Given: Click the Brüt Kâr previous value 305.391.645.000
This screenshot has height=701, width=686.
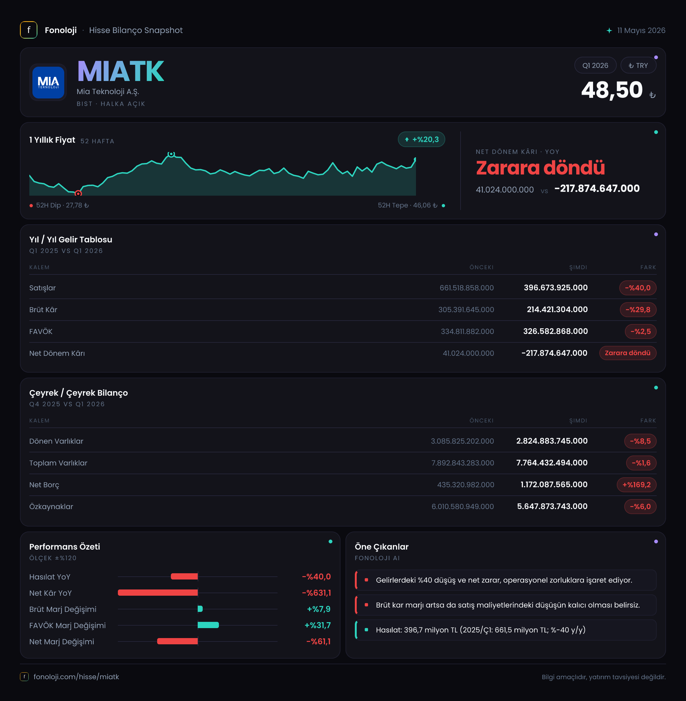Looking at the screenshot, I should 466,310.
